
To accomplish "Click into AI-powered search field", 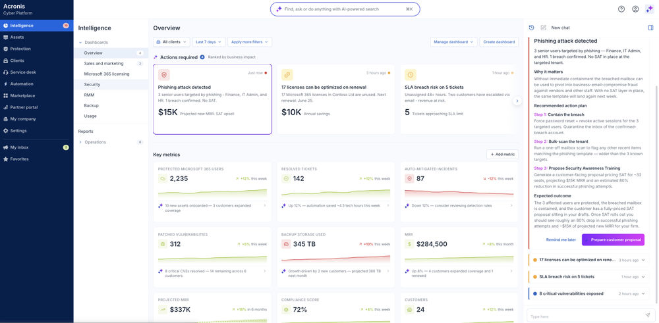I will tap(345, 9).
